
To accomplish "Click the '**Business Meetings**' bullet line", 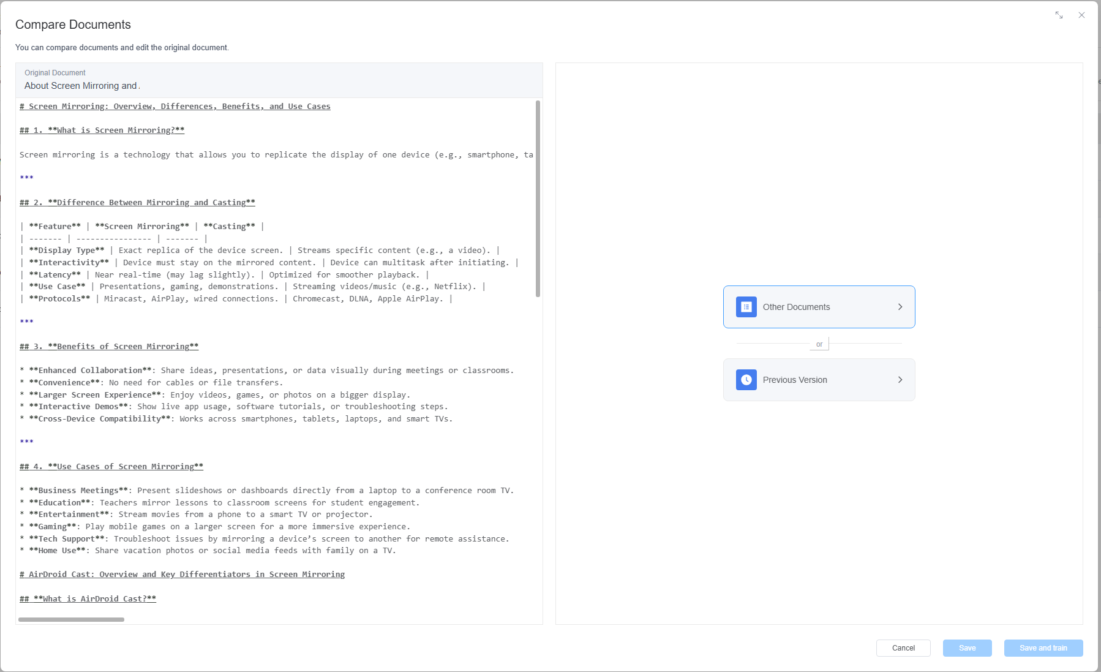I will (267, 491).
